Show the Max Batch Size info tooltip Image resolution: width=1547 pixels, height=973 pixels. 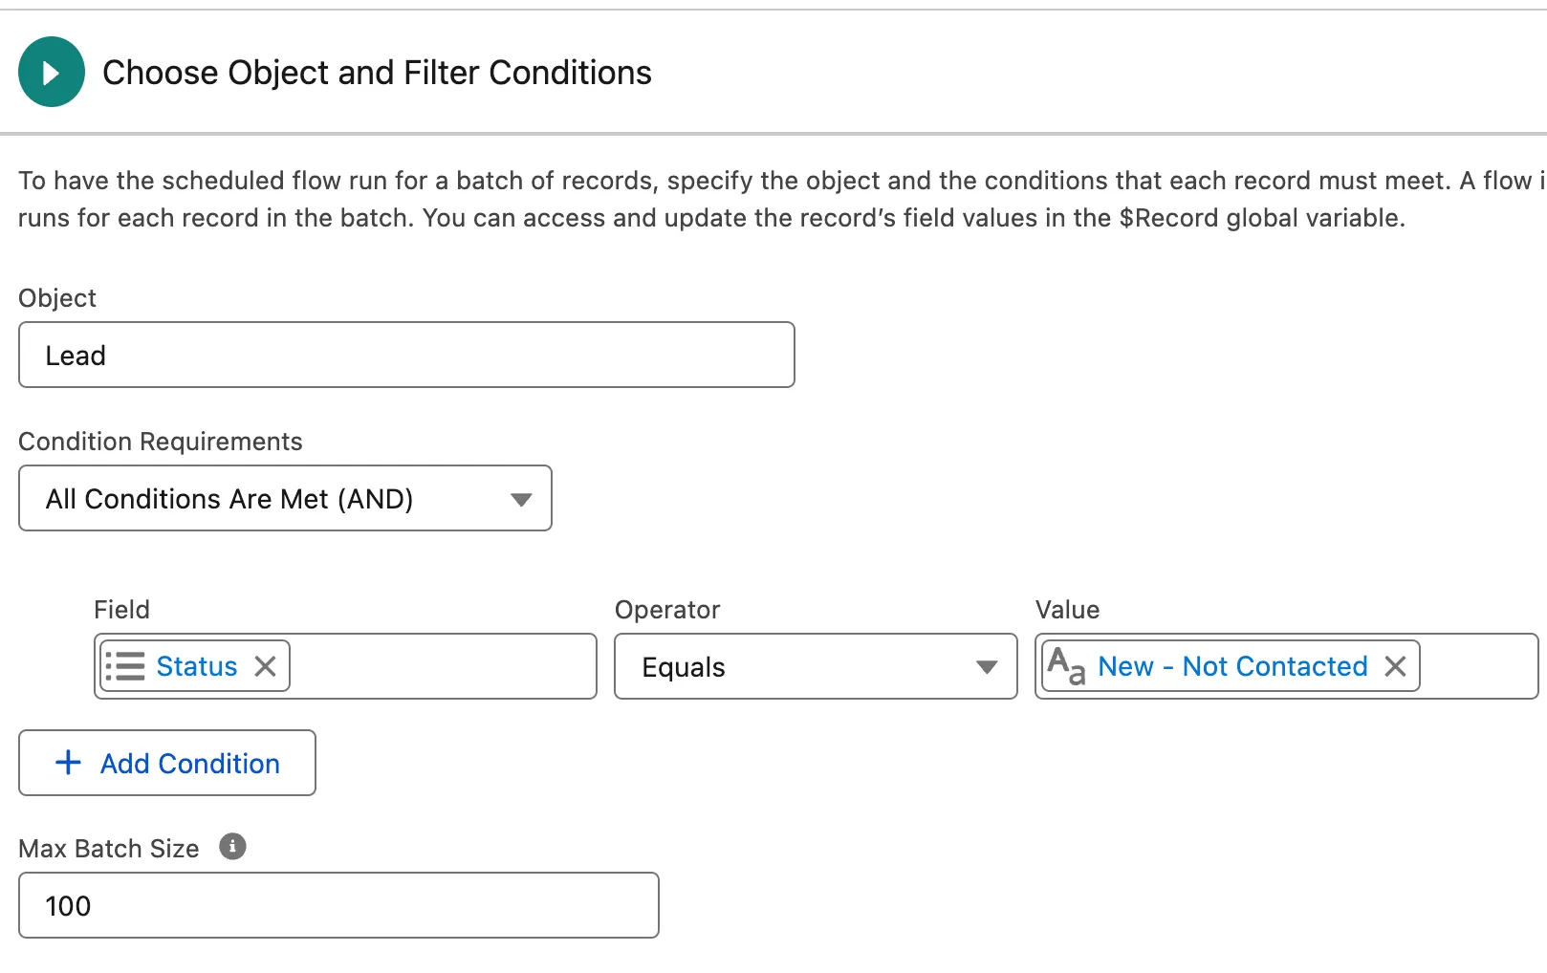(232, 847)
